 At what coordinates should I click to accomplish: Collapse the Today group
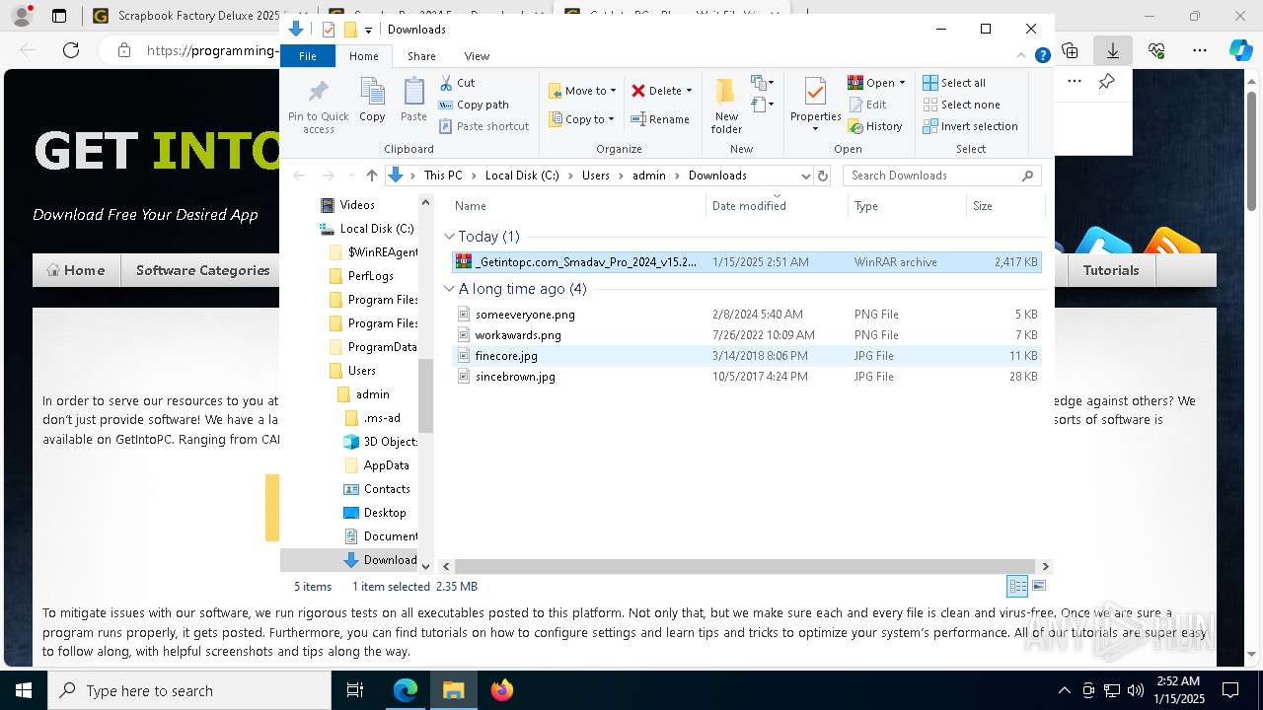point(449,237)
